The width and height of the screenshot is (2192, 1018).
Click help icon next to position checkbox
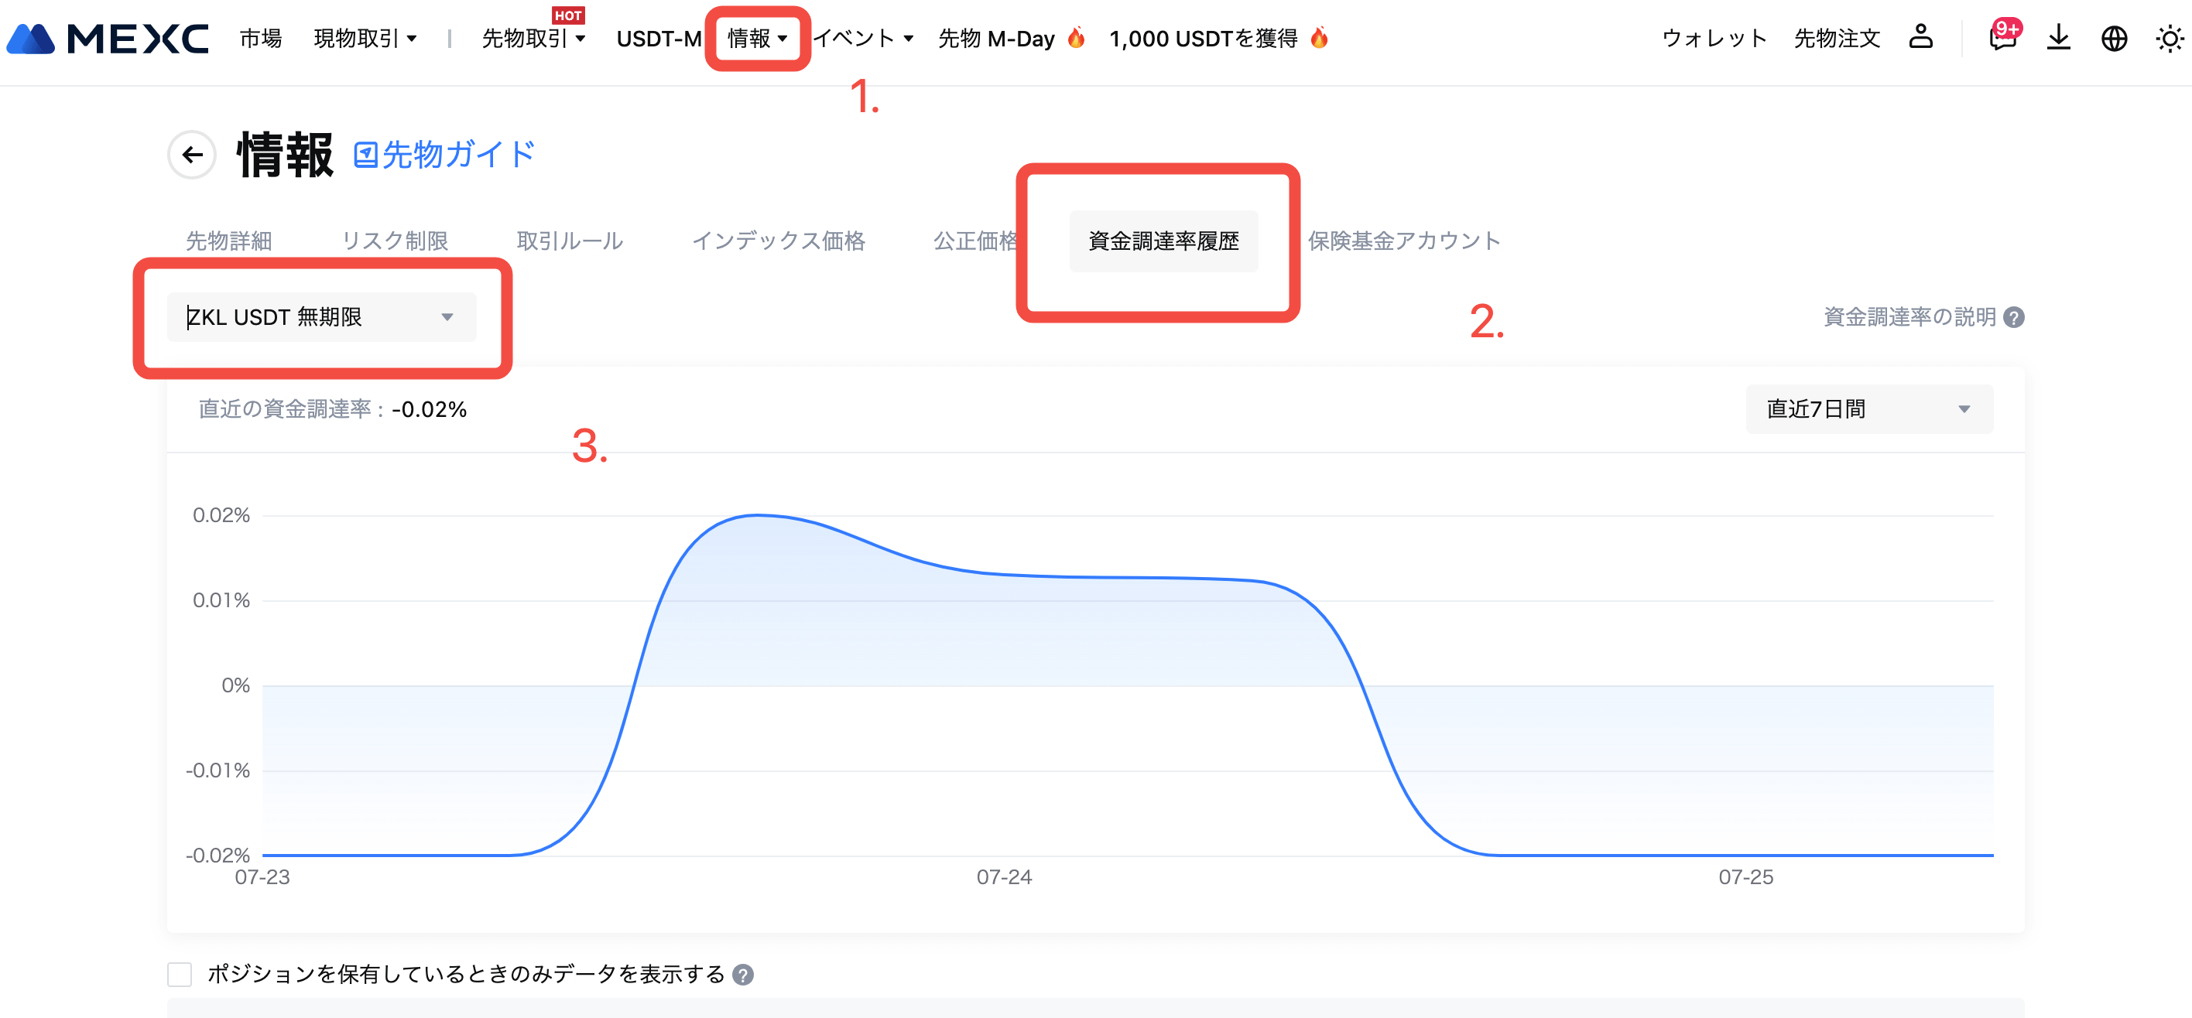coord(743,975)
